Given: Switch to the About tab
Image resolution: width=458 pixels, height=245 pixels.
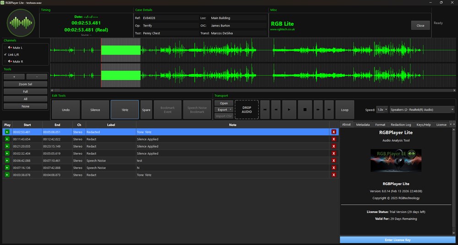Looking at the screenshot, I should (346, 124).
